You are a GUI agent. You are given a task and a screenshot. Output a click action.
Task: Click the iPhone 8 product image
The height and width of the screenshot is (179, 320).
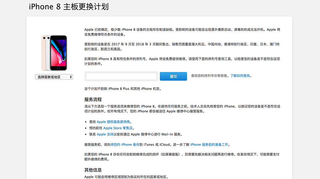pos(54,53)
